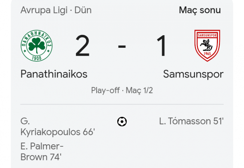
Task: Click the Panathinaikos club crest
Action: tap(36, 46)
